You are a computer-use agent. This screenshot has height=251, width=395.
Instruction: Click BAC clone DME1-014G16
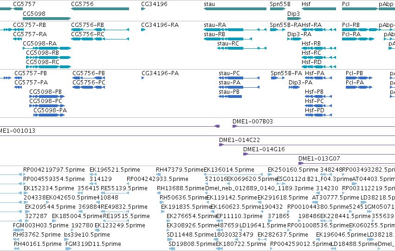tap(319, 154)
